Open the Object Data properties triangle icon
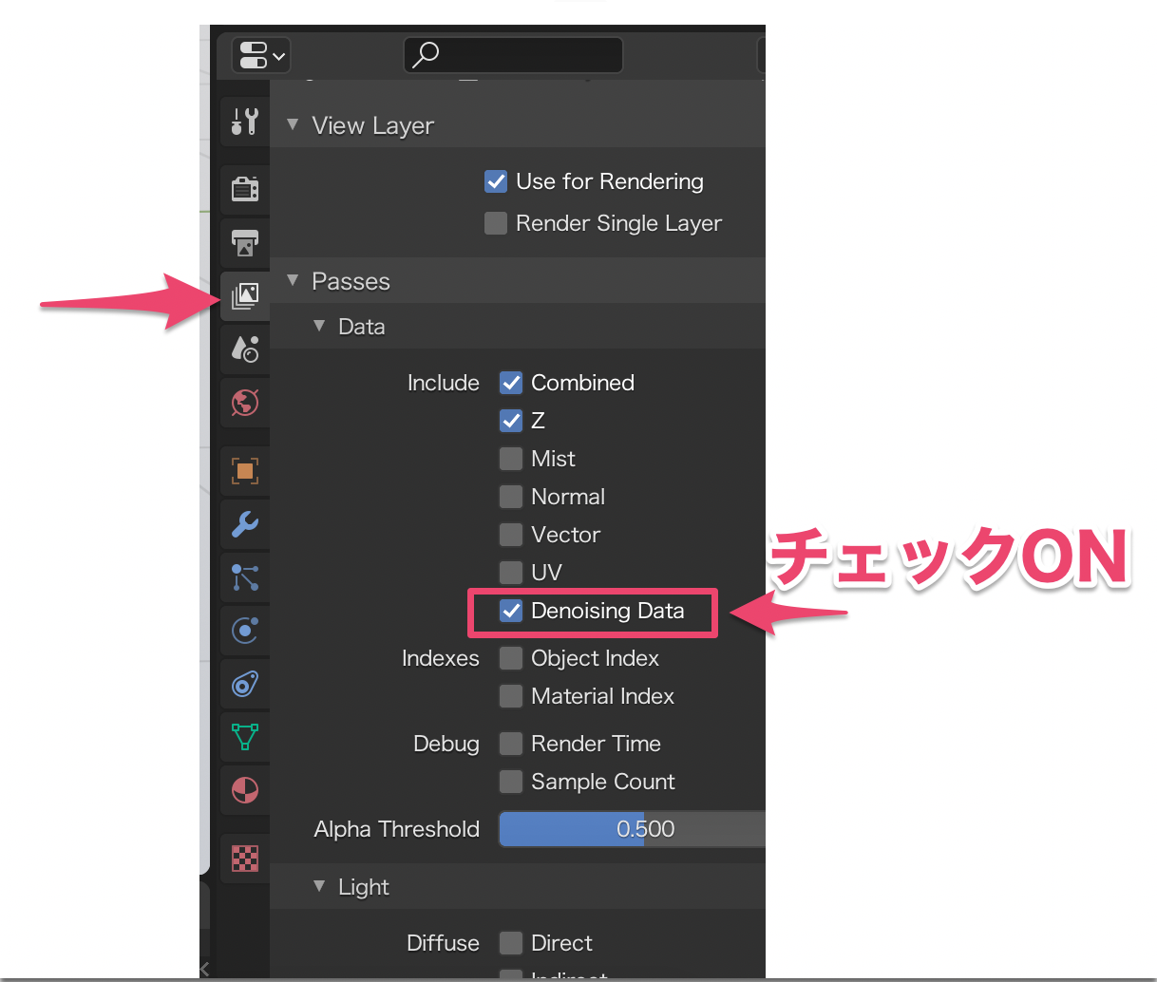Viewport: 1157px width, 982px height. click(244, 736)
